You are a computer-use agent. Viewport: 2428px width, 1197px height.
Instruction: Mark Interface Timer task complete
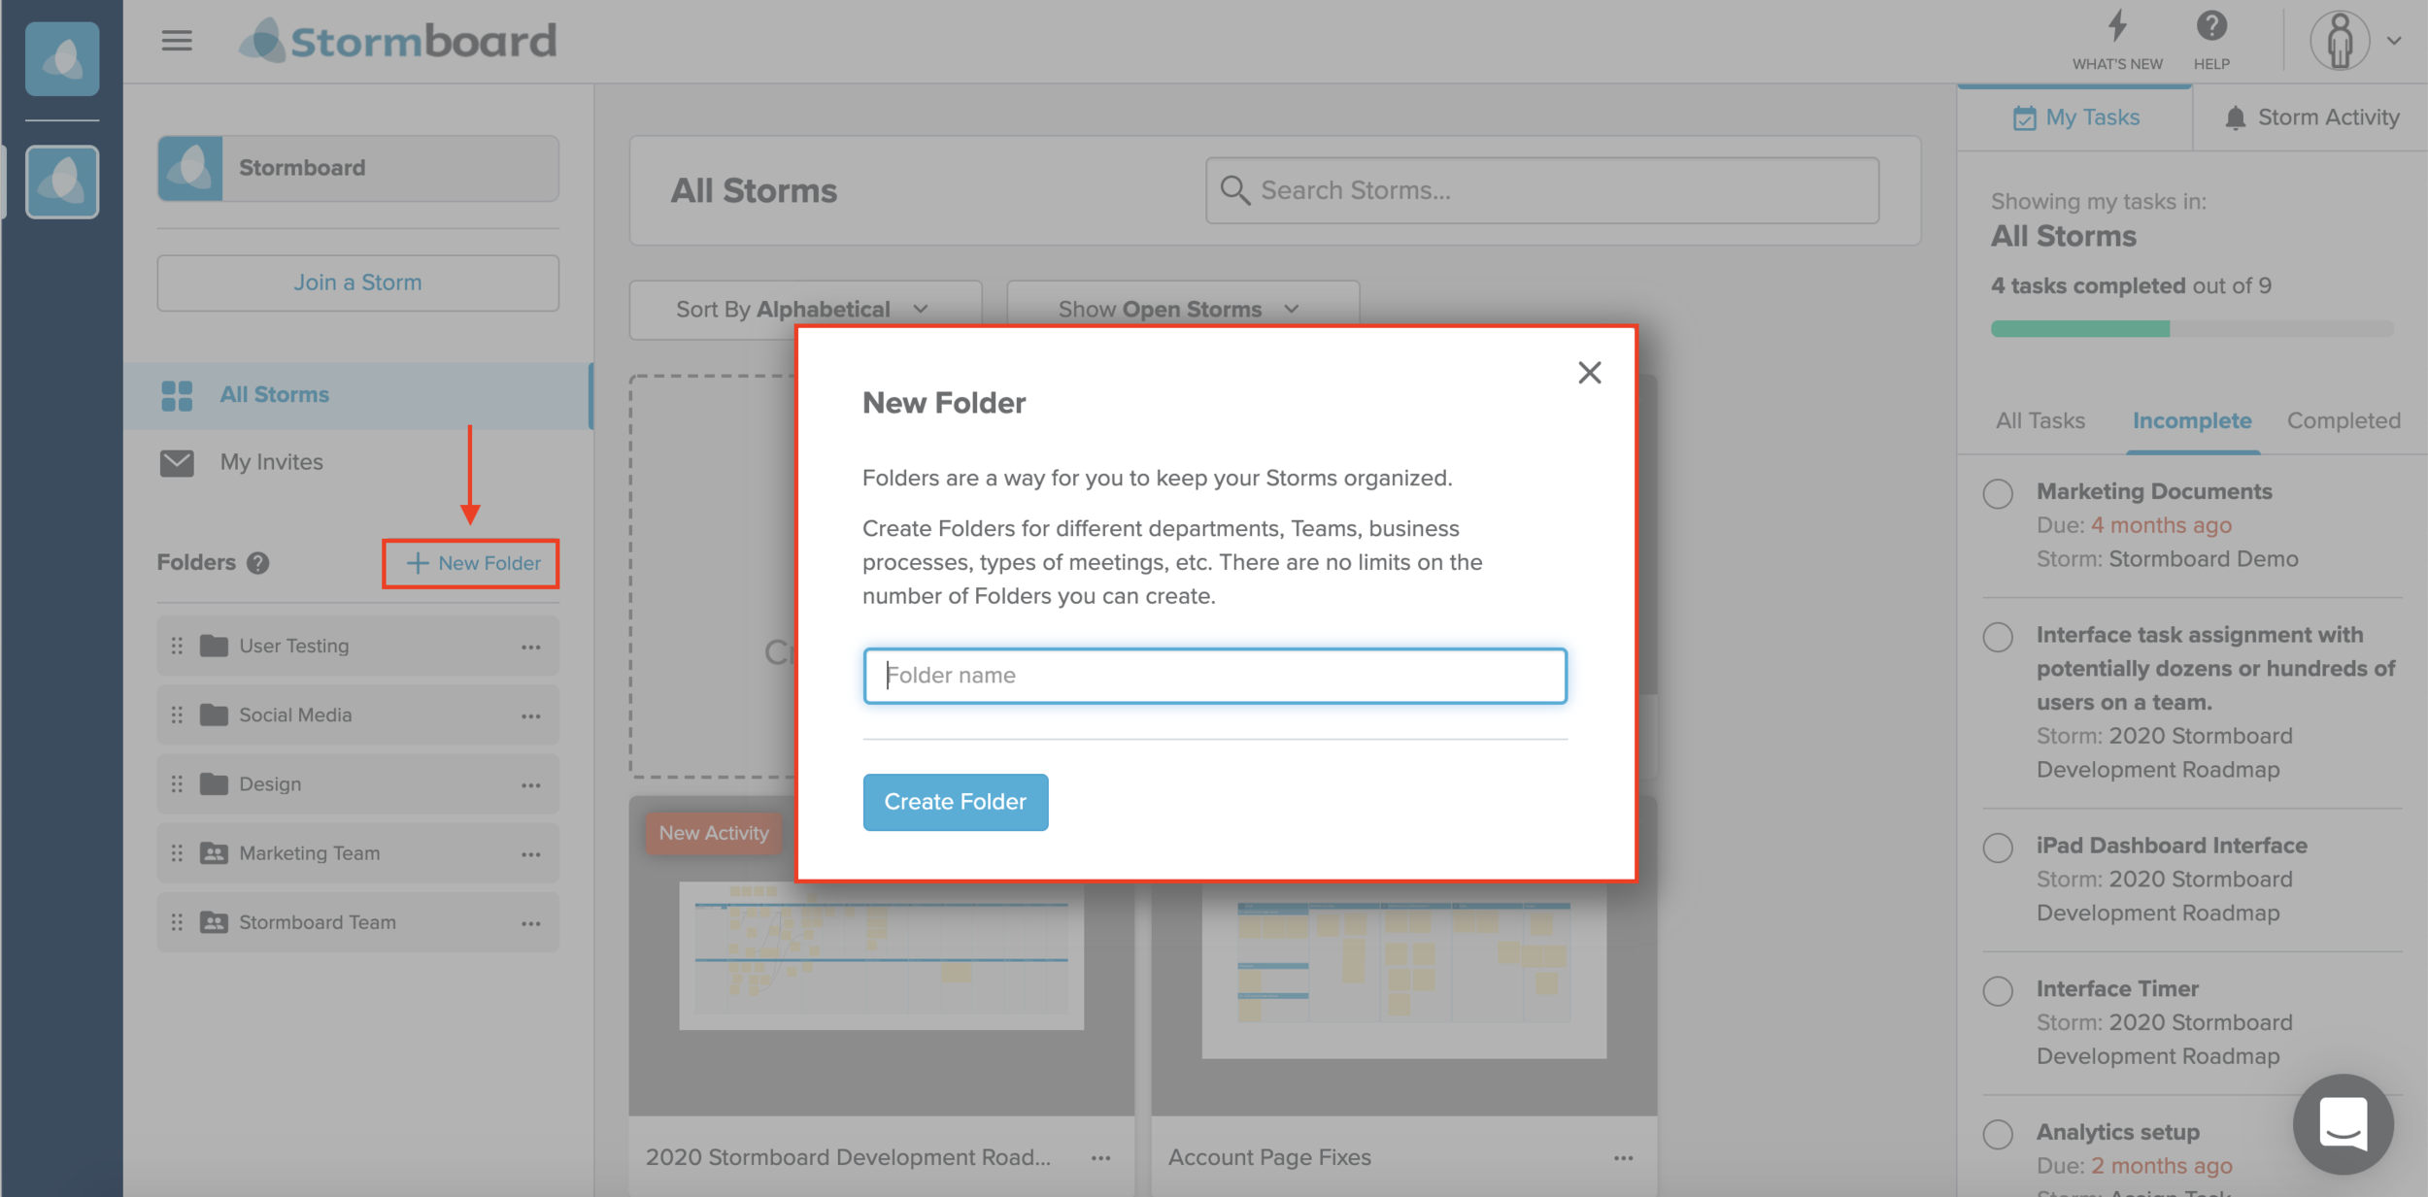tap(1998, 991)
